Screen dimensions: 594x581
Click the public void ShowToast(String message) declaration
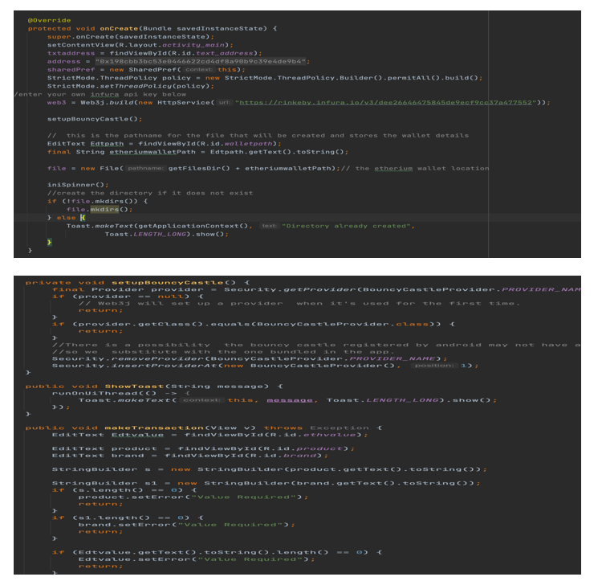[154, 387]
